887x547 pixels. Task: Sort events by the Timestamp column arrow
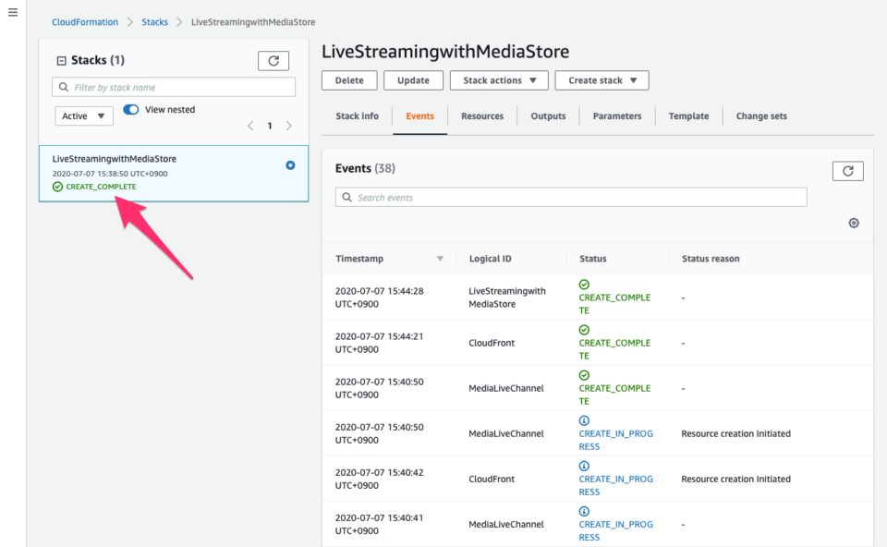click(441, 259)
